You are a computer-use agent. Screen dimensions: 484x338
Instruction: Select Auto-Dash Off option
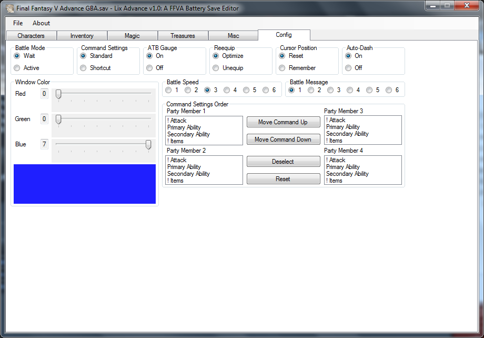point(354,68)
